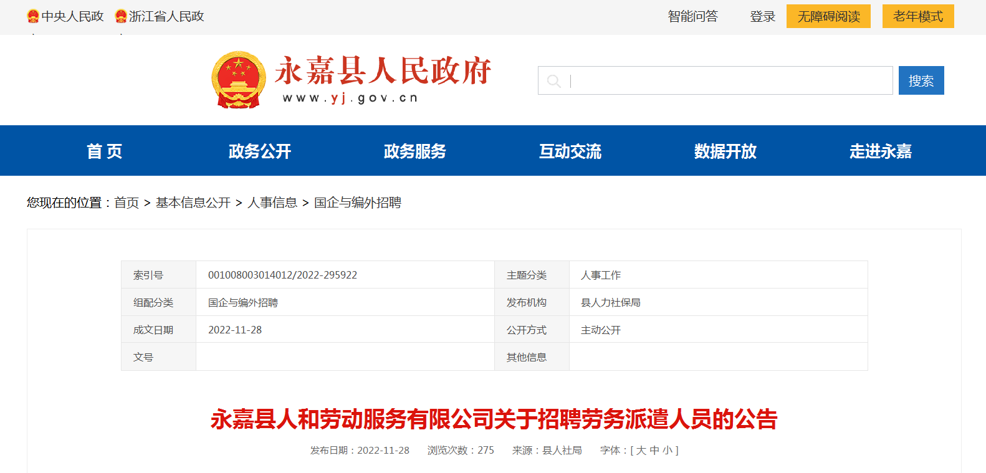Open the 浙江省人民政 link at top
Viewport: 986px width, 473px height.
tap(166, 16)
